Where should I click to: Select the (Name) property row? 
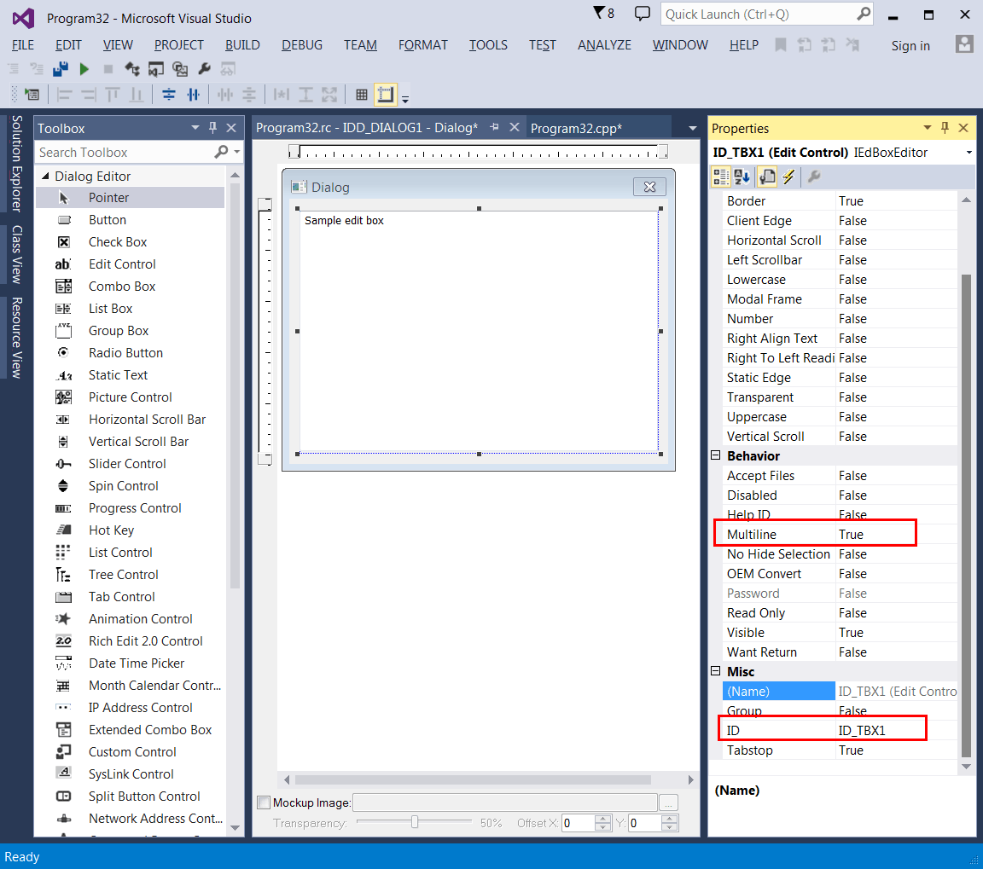(840, 691)
